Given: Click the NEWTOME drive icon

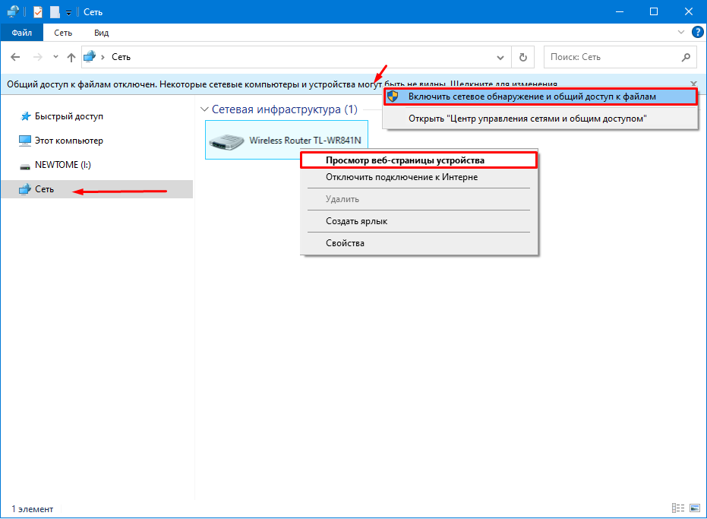Looking at the screenshot, I should tap(25, 167).
